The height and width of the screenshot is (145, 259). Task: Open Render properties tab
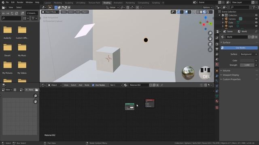pos(217,44)
